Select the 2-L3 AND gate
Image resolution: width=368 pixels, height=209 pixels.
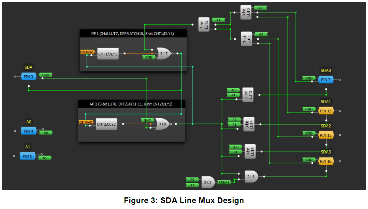click(x=251, y=176)
